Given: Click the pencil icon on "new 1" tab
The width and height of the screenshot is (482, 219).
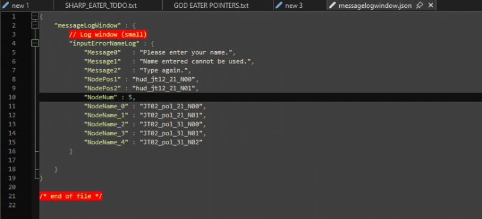Looking at the screenshot, I should pyautogui.click(x=6, y=5).
